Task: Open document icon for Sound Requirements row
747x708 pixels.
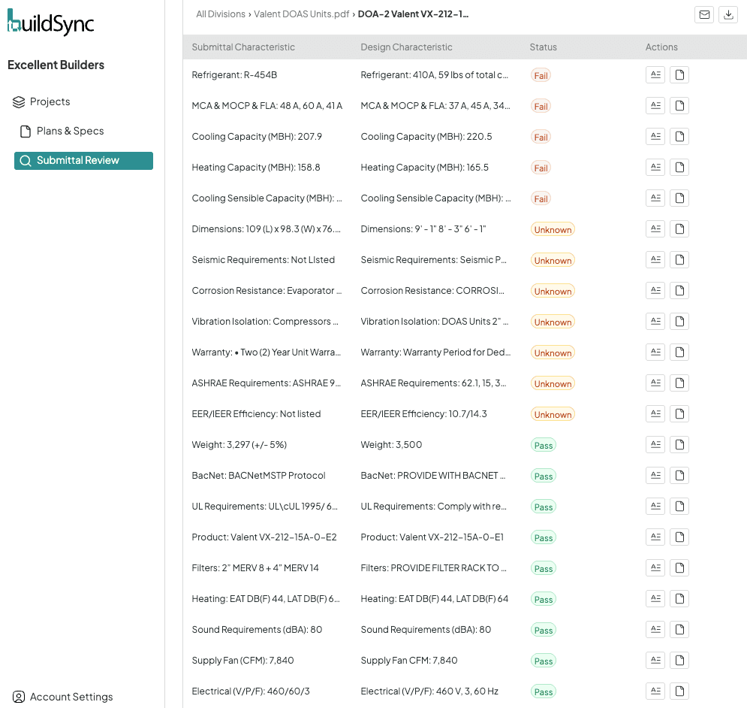Action: 679,629
